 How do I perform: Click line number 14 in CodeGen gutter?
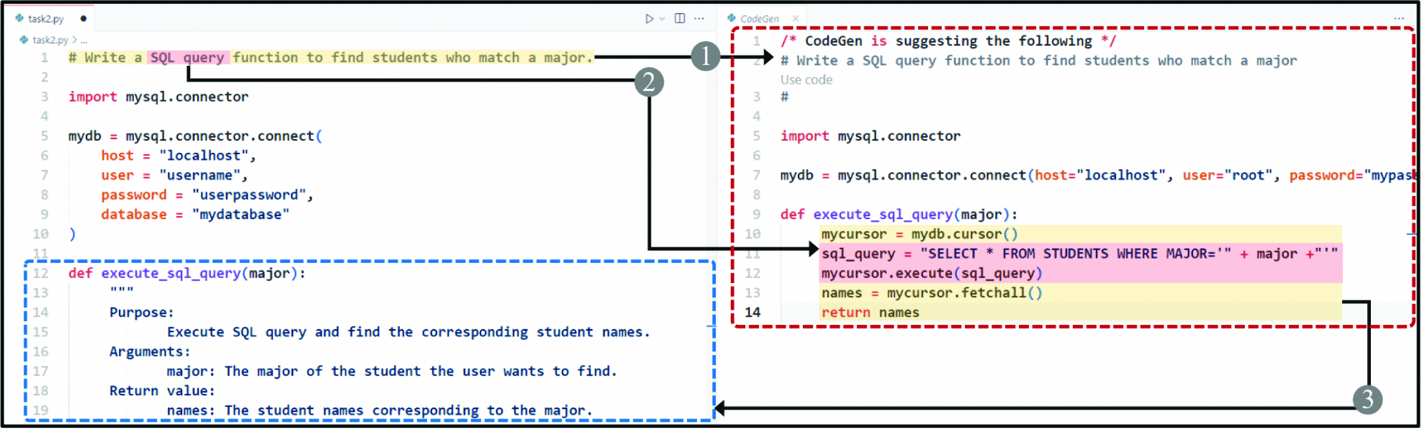(752, 313)
